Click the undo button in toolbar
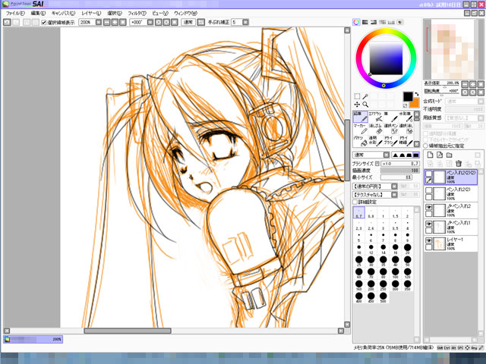This screenshot has height=364, width=486. coord(7,22)
